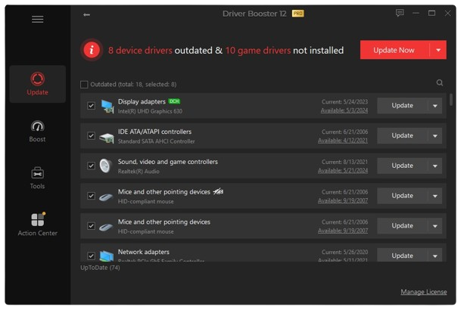Uncheck the MSI mouse driver checkbox
The image size is (461, 310).
[91, 196]
